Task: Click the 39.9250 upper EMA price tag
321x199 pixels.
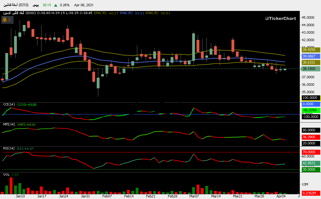Action: click(x=310, y=50)
